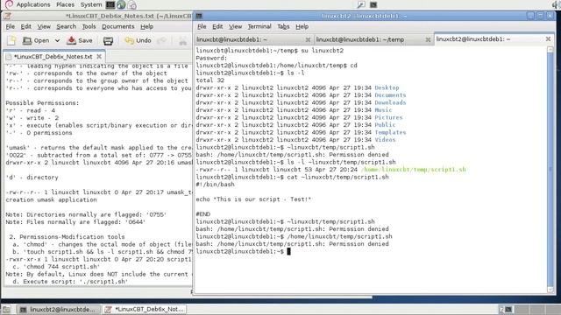Click the Show Desktop icon in bottom panel
The width and height of the screenshot is (561, 315).
(6, 309)
